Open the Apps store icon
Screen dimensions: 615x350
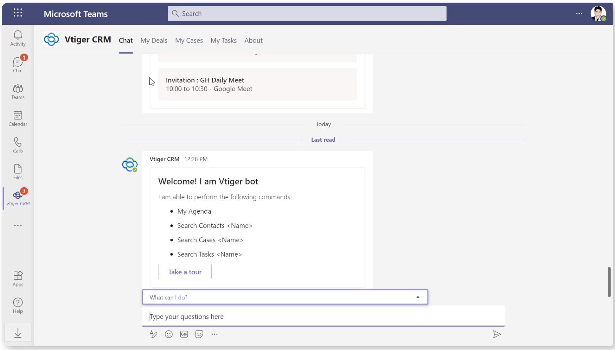18,279
